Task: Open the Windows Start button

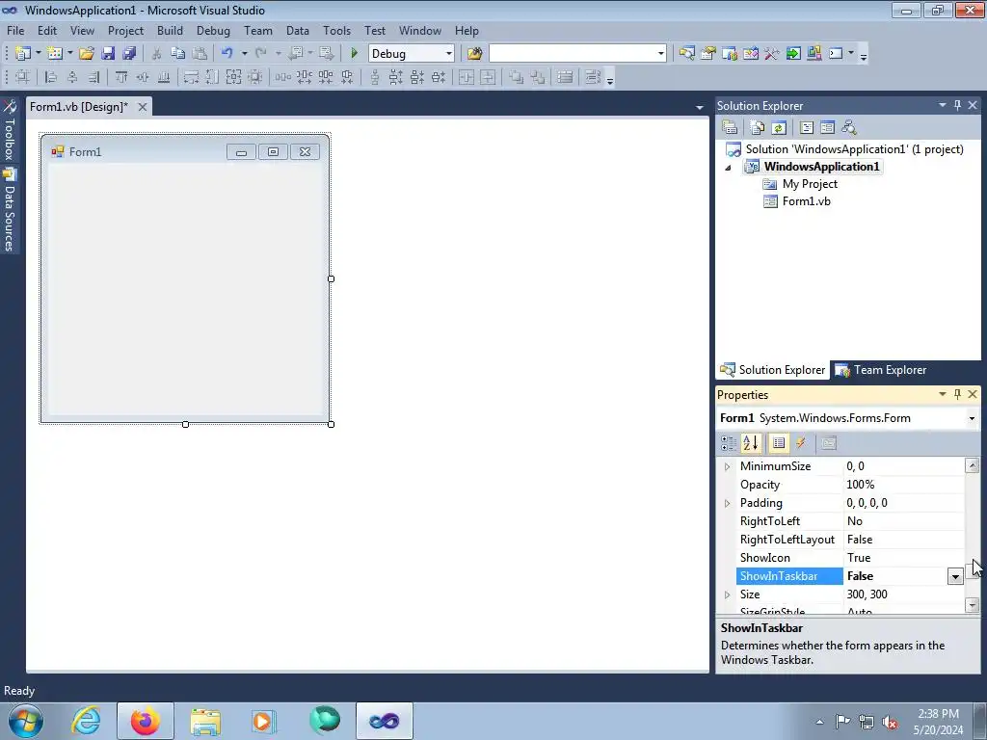Action: click(x=26, y=721)
